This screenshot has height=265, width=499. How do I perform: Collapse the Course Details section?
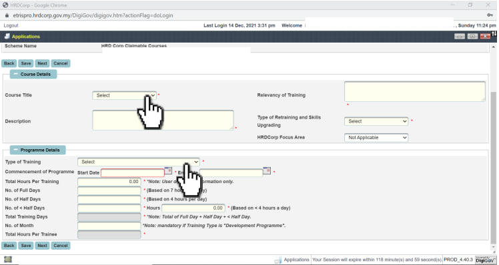(15, 74)
